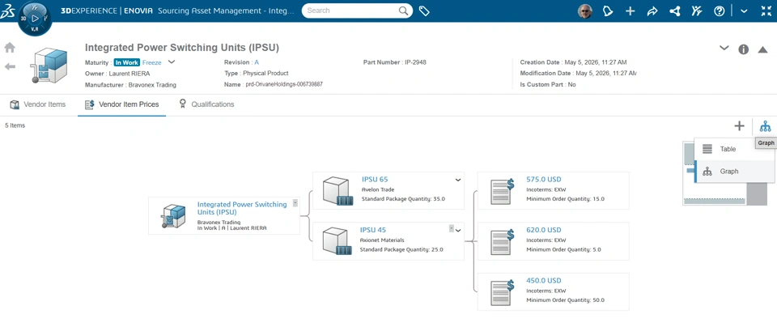This screenshot has height=327, width=777.
Task: Expand the top bar chevron menu
Action: tap(744, 11)
